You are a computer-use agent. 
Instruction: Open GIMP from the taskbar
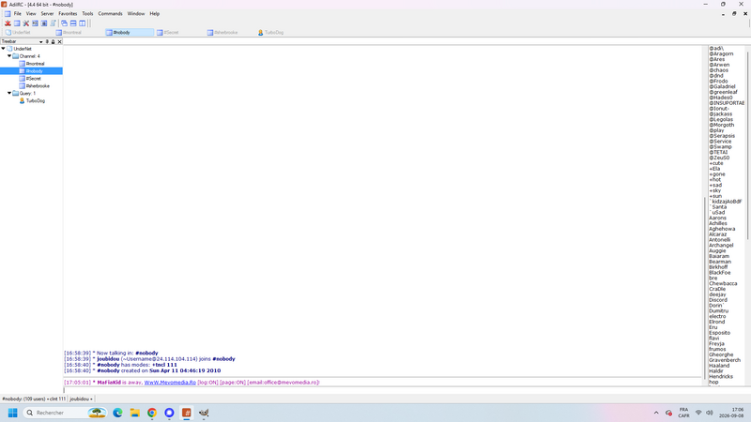(204, 413)
